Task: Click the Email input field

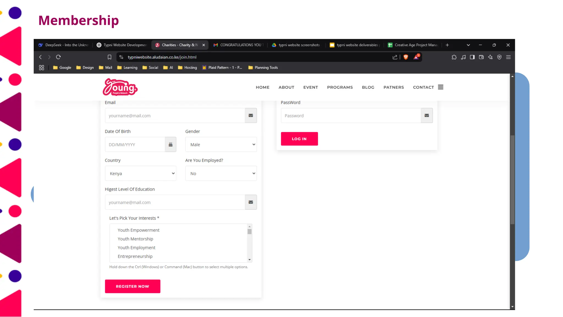Action: (175, 116)
